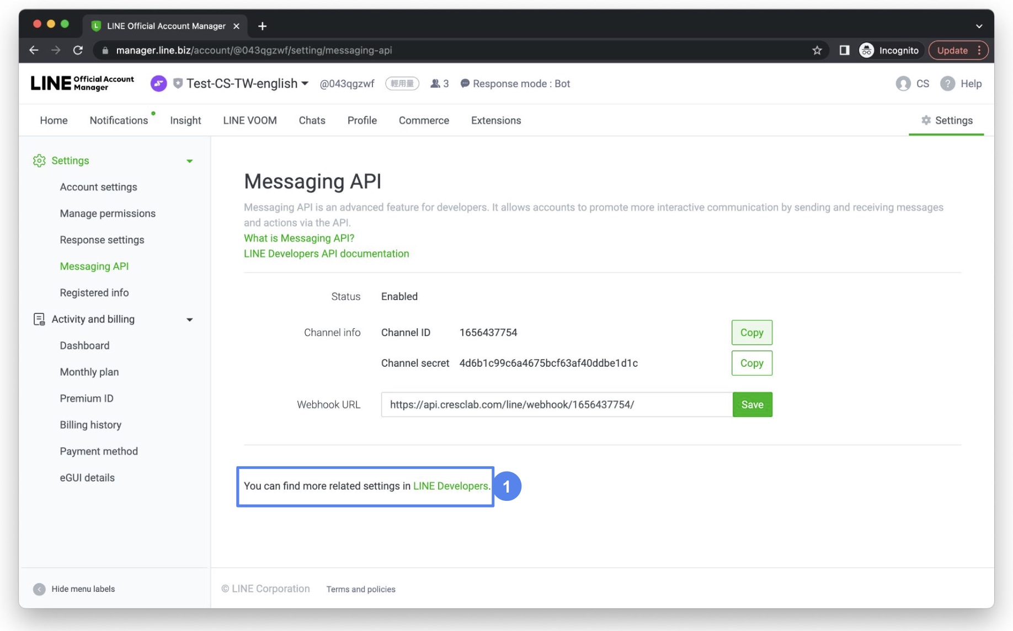Bookmark this page with the star icon
Image resolution: width=1013 pixels, height=631 pixels.
click(817, 50)
